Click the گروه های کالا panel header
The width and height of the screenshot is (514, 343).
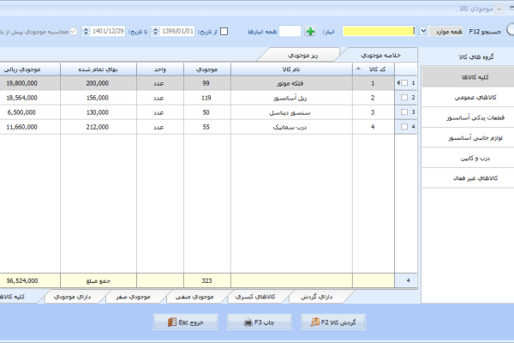[x=476, y=57]
